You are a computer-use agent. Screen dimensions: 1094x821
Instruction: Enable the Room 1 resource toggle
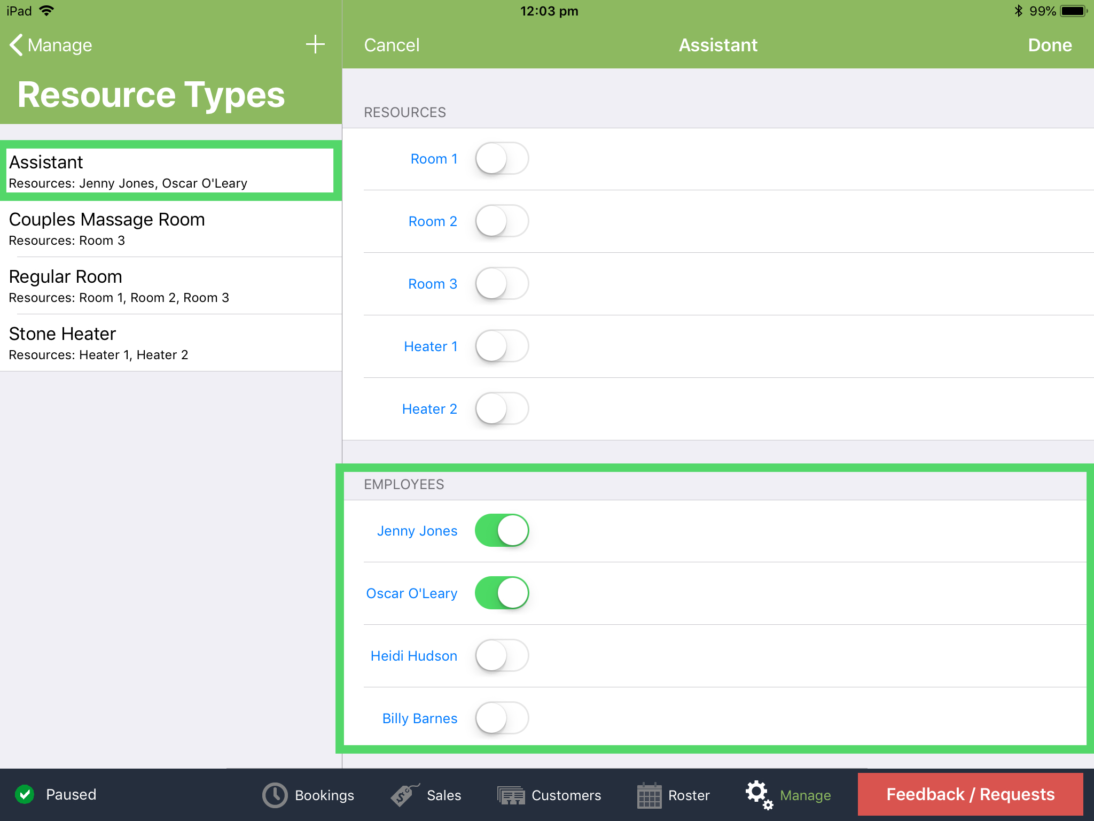point(501,158)
